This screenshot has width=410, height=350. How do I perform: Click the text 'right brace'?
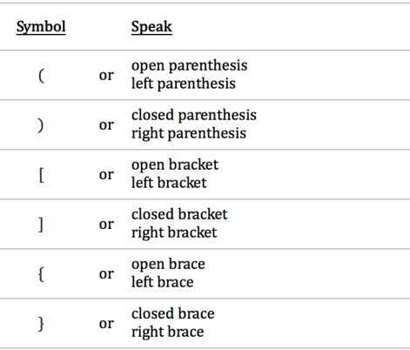168,333
